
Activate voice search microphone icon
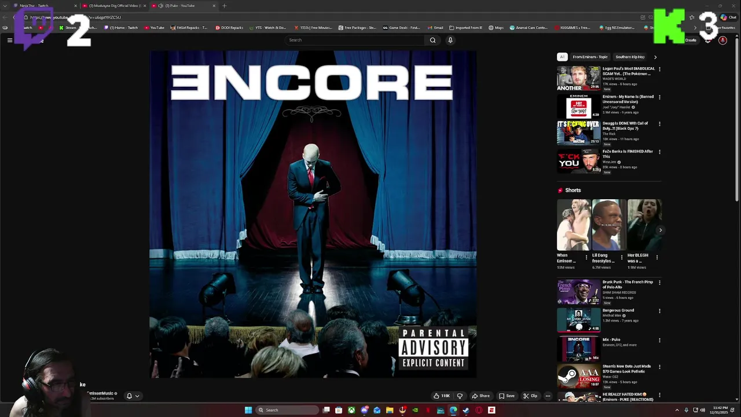[450, 40]
